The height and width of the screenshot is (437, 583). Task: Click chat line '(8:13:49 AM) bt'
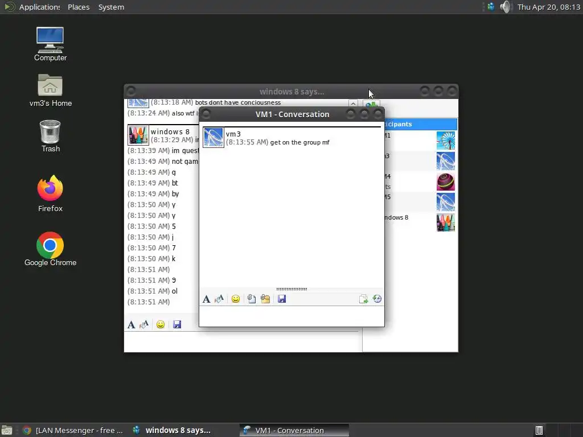point(153,183)
